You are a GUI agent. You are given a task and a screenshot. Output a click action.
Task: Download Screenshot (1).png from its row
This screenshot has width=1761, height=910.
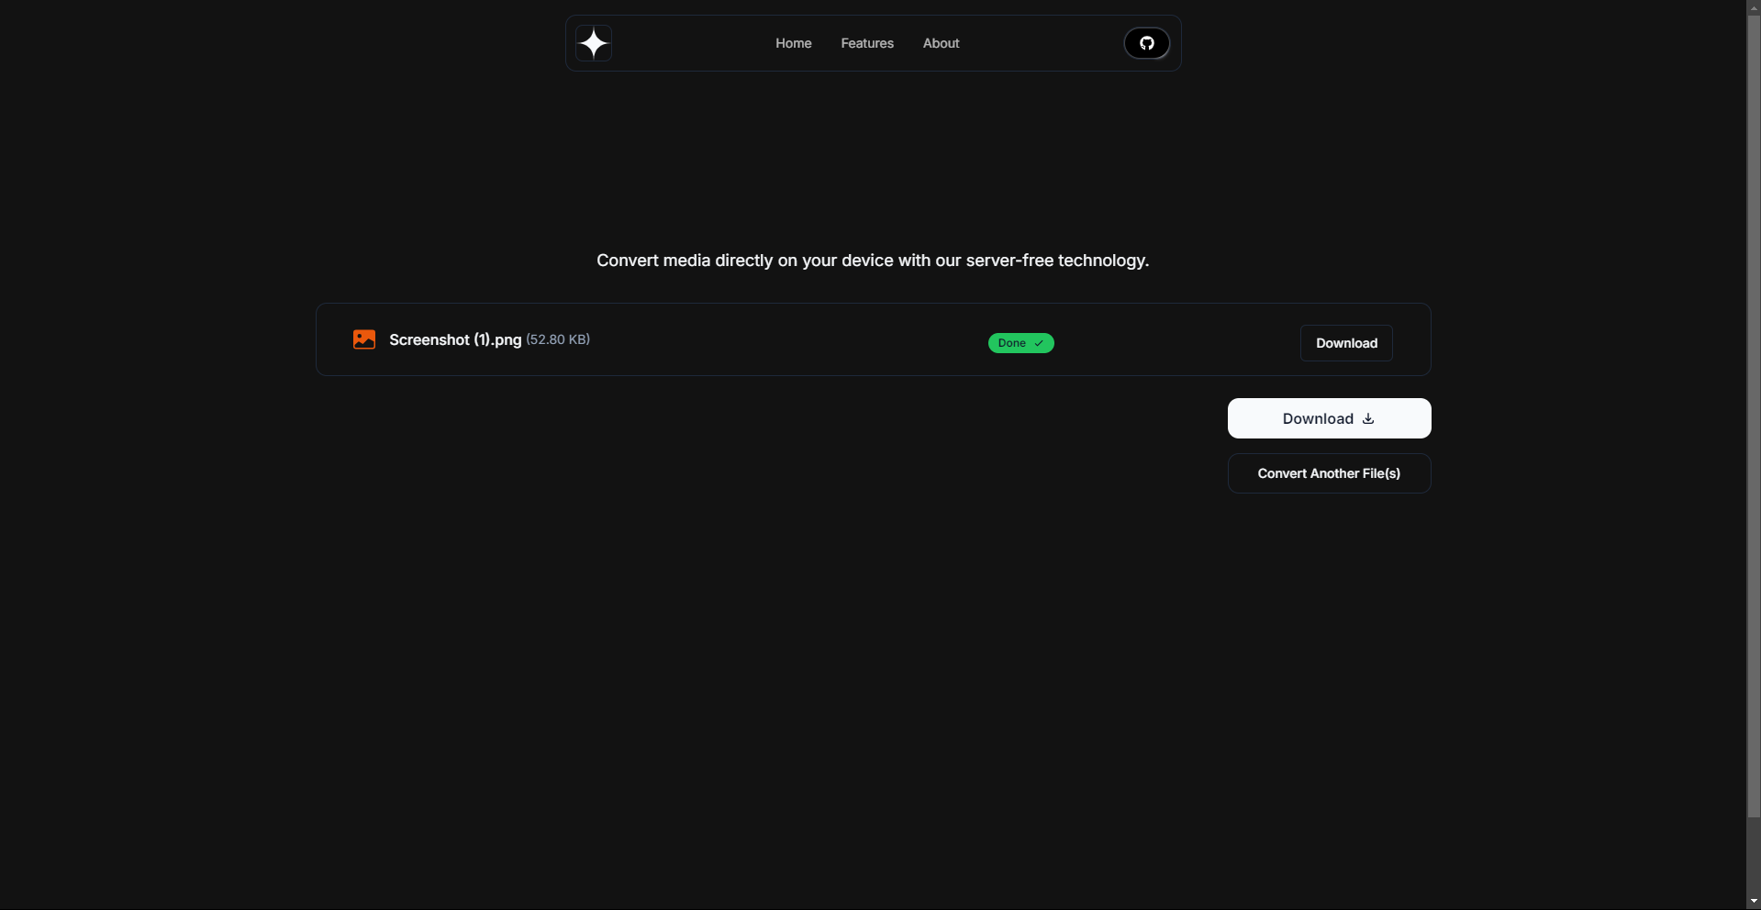(1346, 343)
